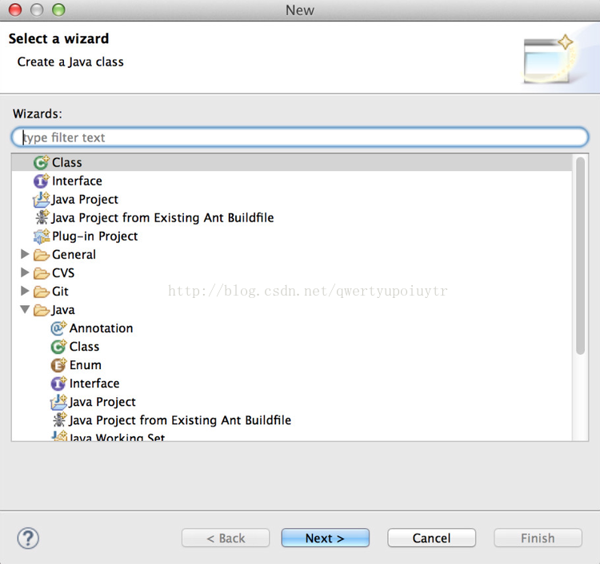Click the Enum icon under Java

(x=58, y=365)
